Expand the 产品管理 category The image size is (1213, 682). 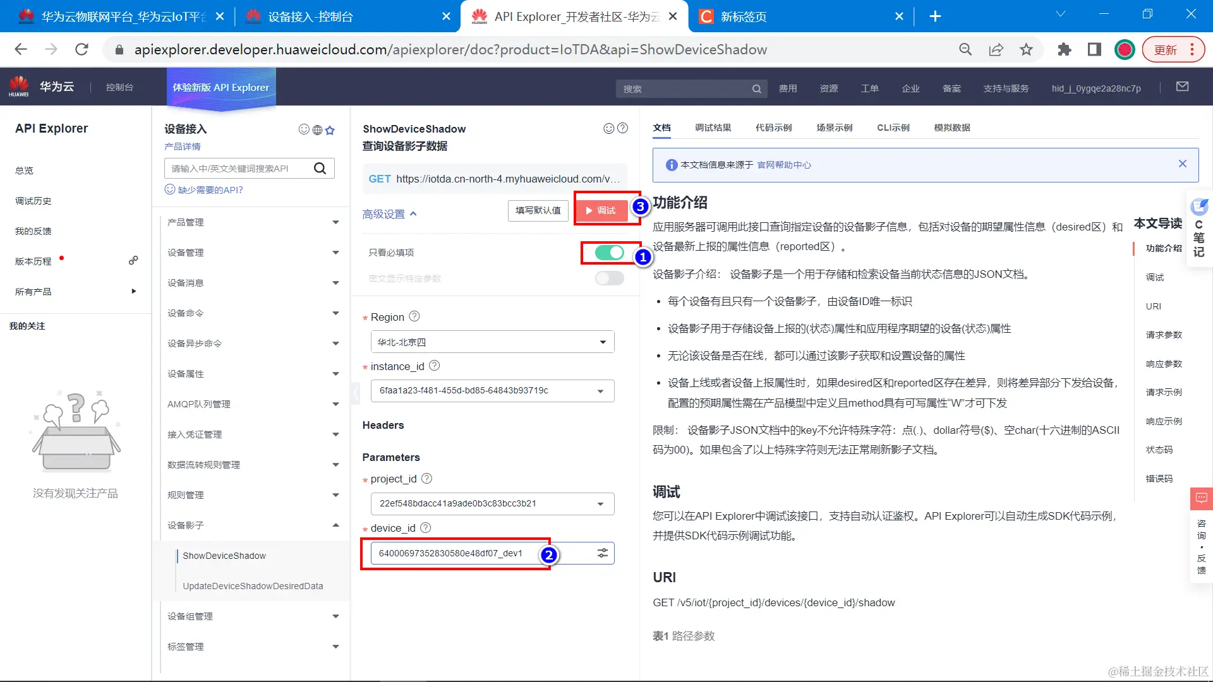click(253, 222)
